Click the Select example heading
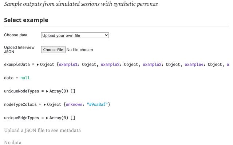The width and height of the screenshot is (233, 145). pyautogui.click(x=26, y=20)
